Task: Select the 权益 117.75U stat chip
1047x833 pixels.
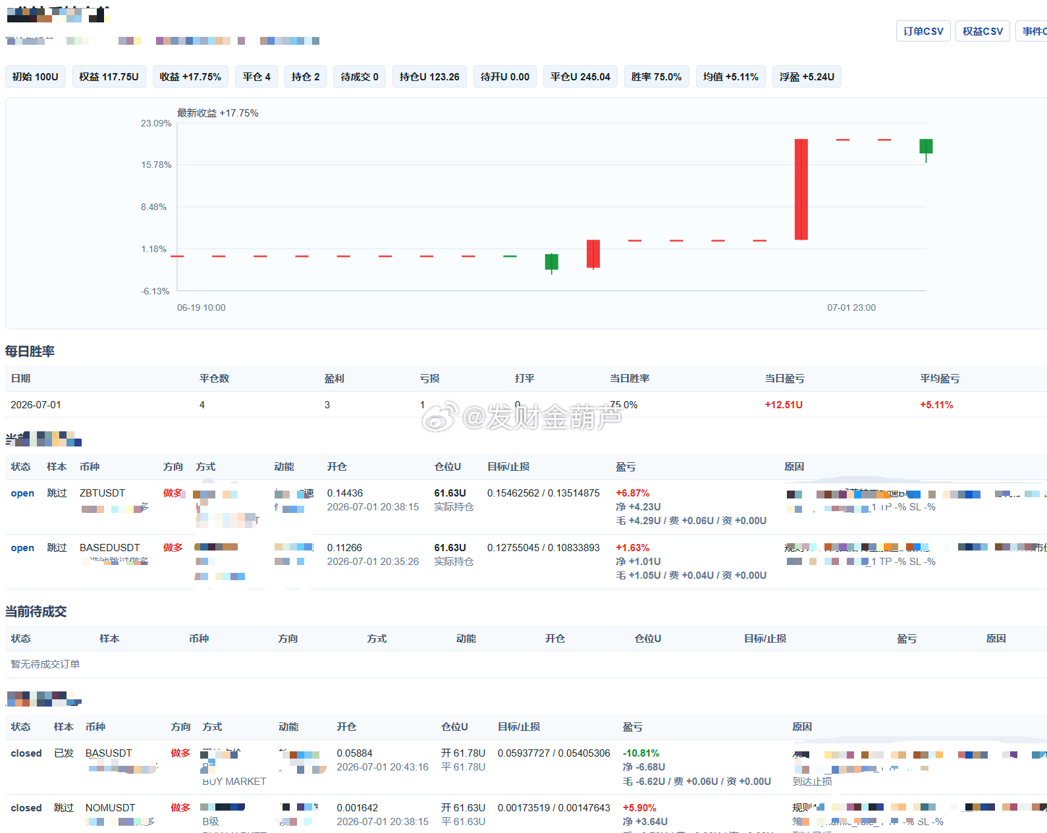Action: 109,76
